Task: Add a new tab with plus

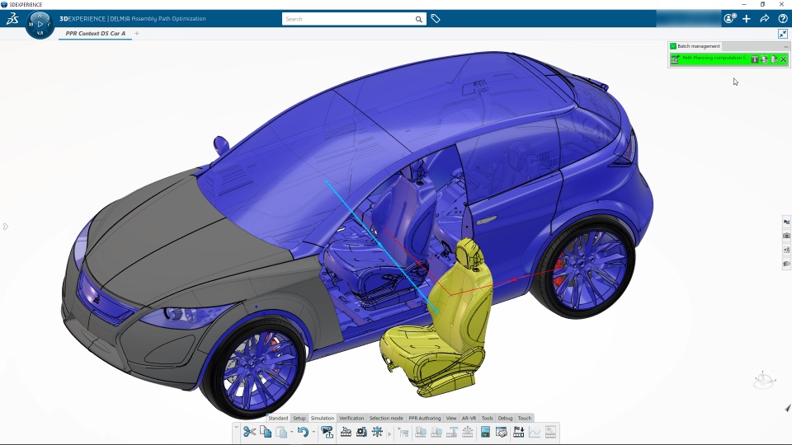Action: click(137, 33)
